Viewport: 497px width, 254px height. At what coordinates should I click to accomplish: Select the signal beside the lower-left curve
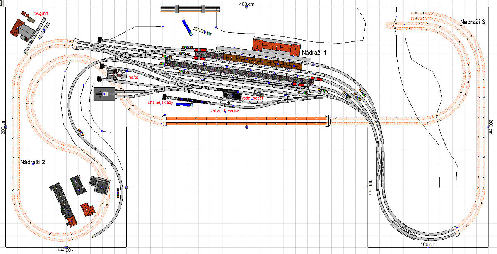click(x=118, y=192)
